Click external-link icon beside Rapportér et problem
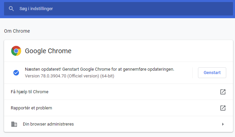This screenshot has height=137, width=235. coord(223,108)
